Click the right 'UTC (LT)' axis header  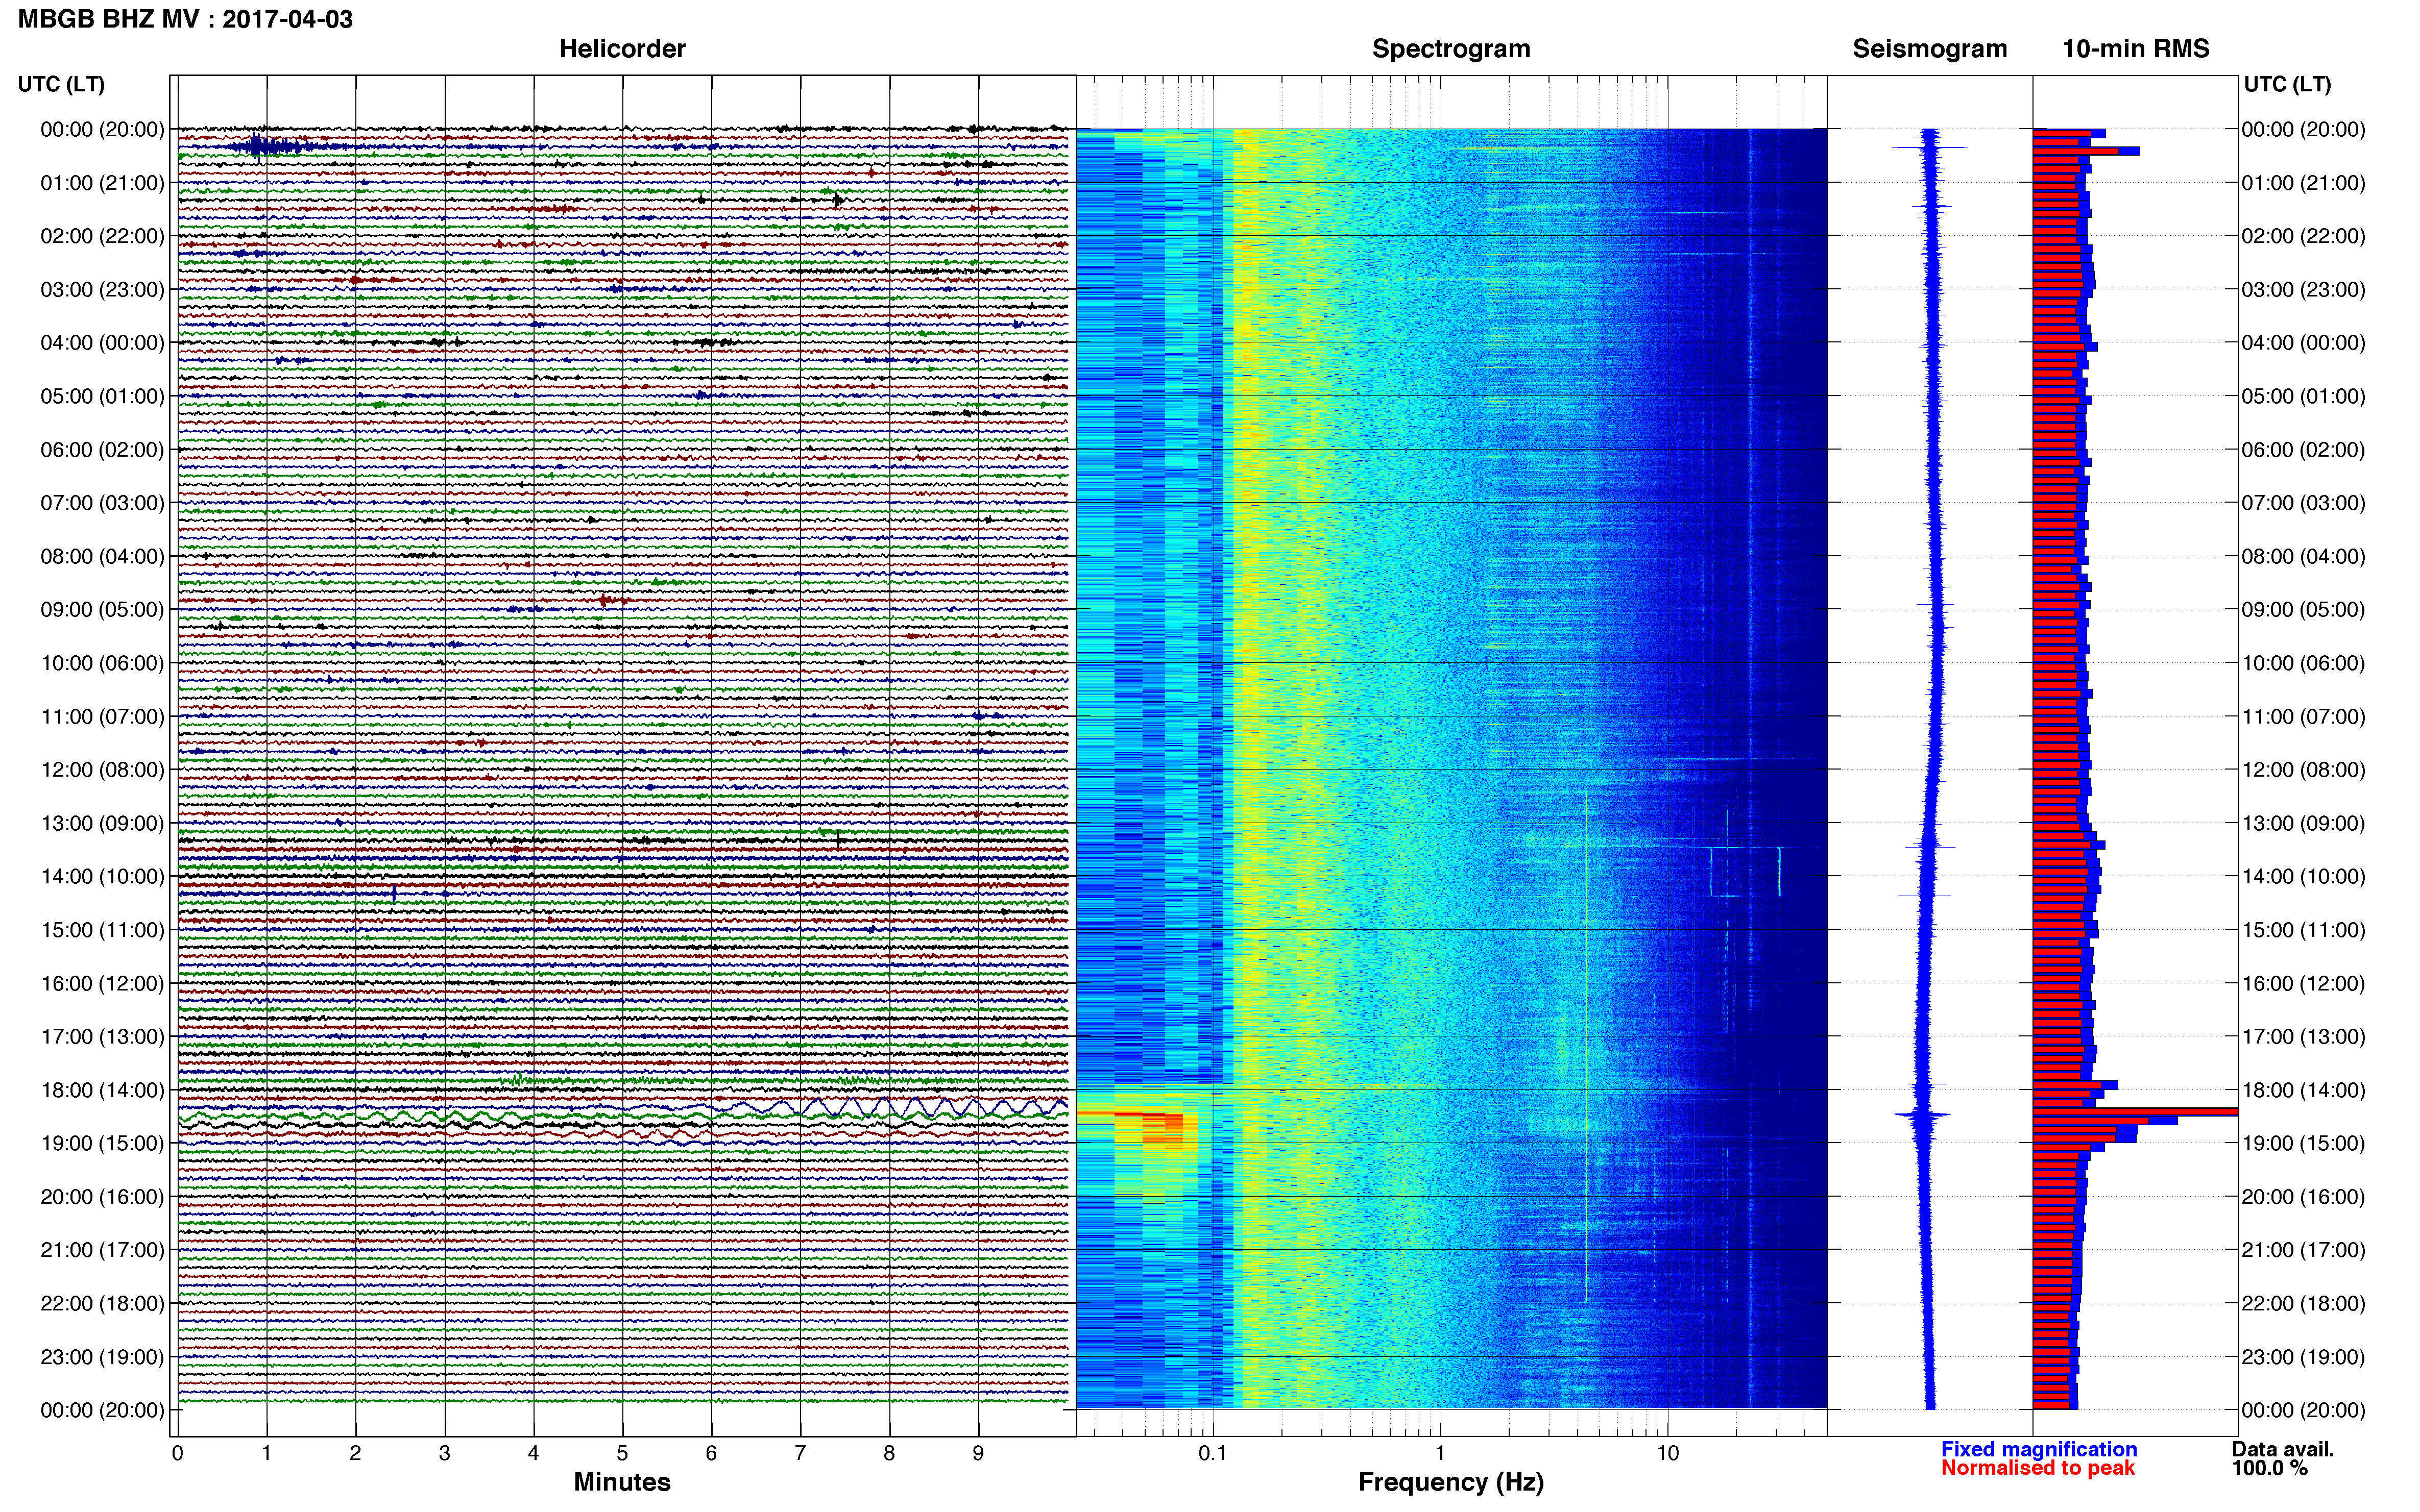point(2287,84)
